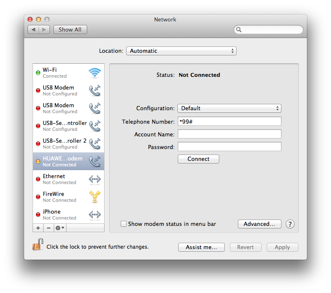Image resolution: width=331 pixels, height=293 pixels.
Task: Select the HUAWE...odem service row
Action: point(69,161)
